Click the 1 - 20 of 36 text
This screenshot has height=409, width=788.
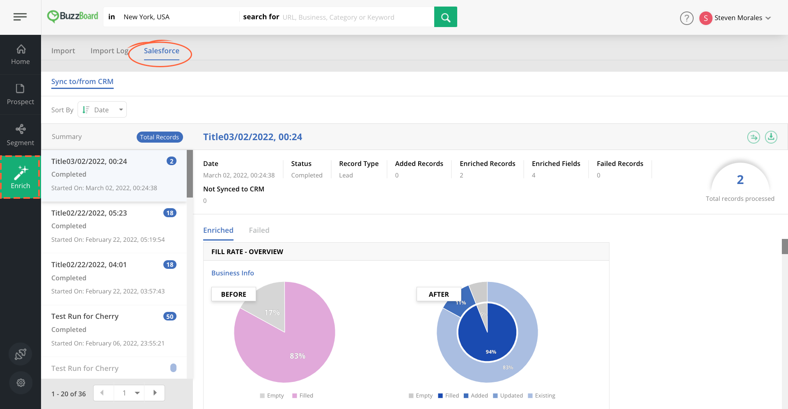click(x=69, y=394)
